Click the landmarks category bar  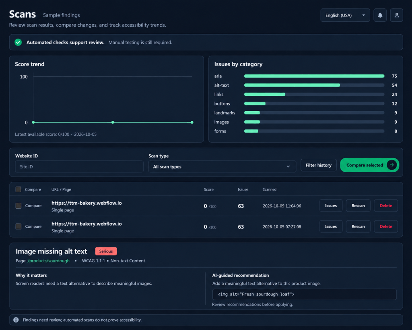point(314,113)
